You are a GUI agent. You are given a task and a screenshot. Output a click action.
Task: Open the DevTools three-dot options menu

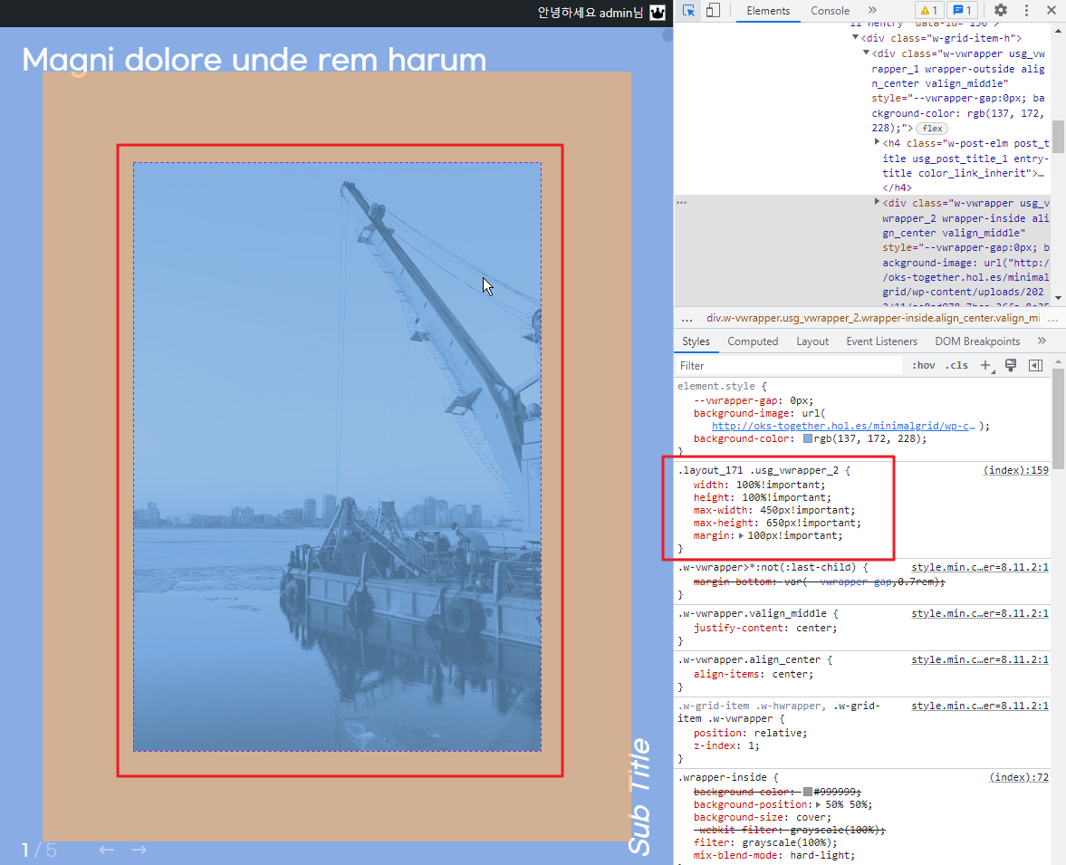click(1026, 10)
